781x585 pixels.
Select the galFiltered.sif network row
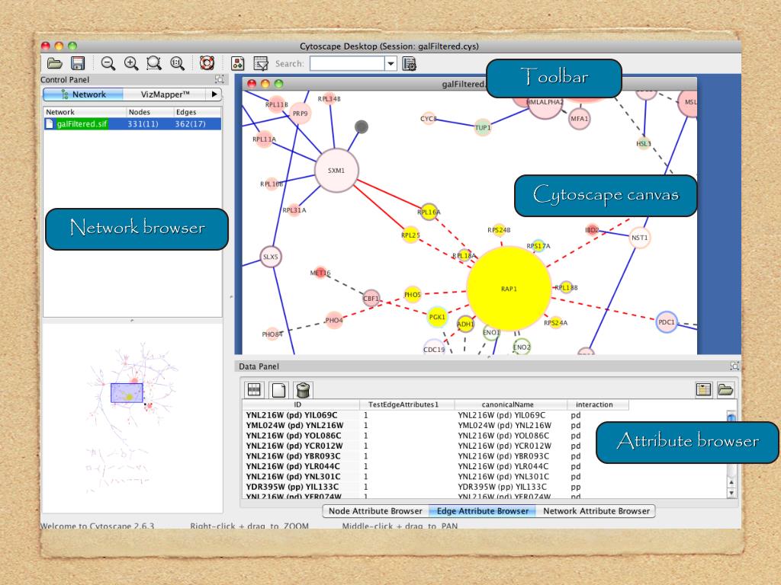click(133, 124)
